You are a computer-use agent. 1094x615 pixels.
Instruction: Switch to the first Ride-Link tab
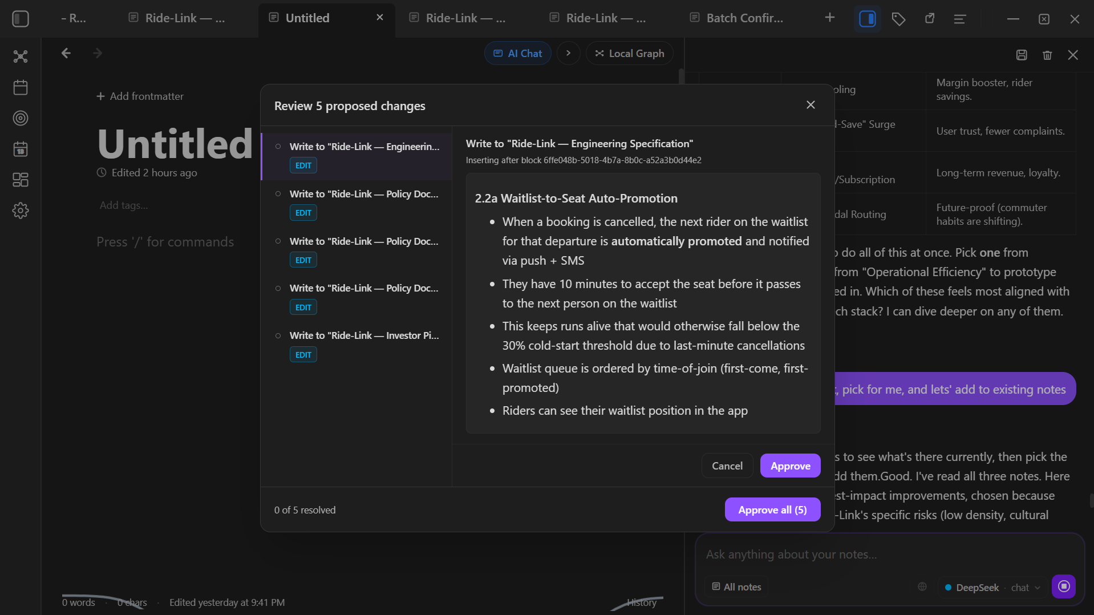(177, 18)
